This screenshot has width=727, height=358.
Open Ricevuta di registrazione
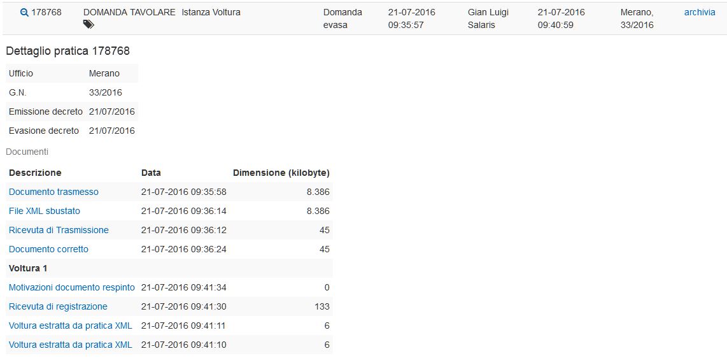(58, 306)
